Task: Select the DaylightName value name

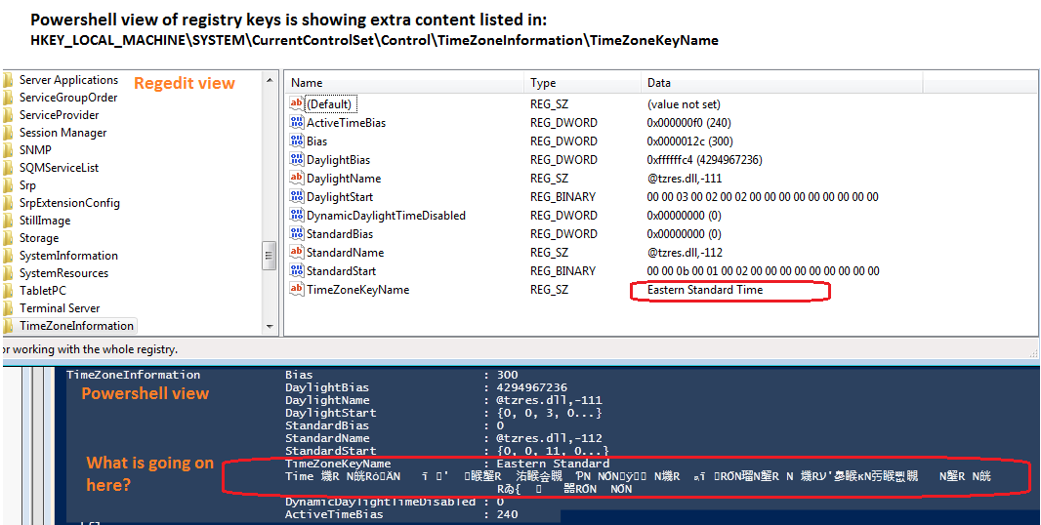Action: click(344, 179)
